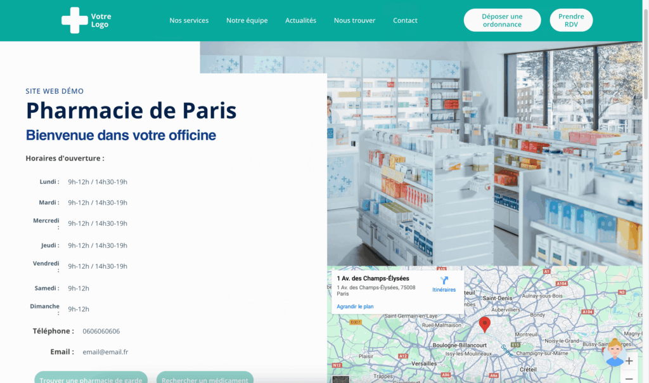Click satellite view thumbnail on map
649x383 pixels.
tap(340, 379)
